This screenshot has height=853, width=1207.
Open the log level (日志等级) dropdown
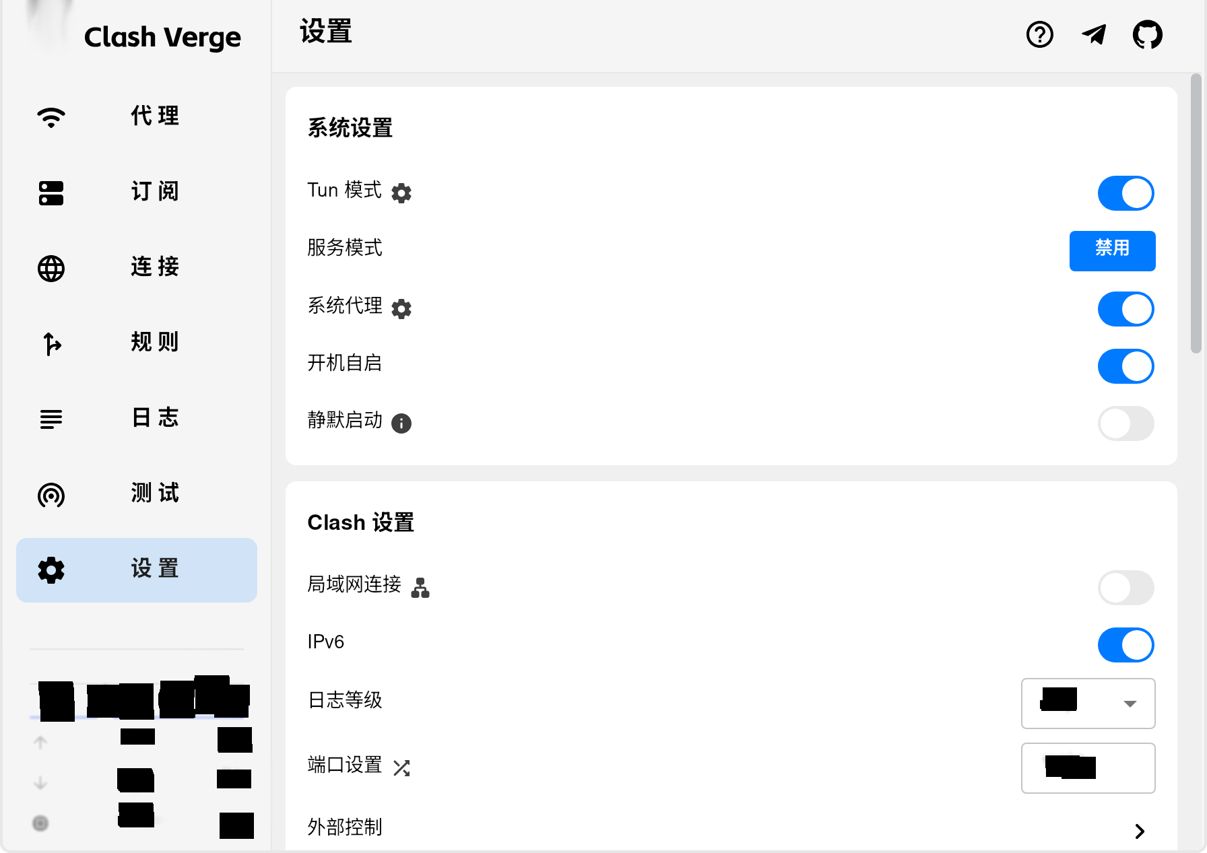pos(1088,704)
